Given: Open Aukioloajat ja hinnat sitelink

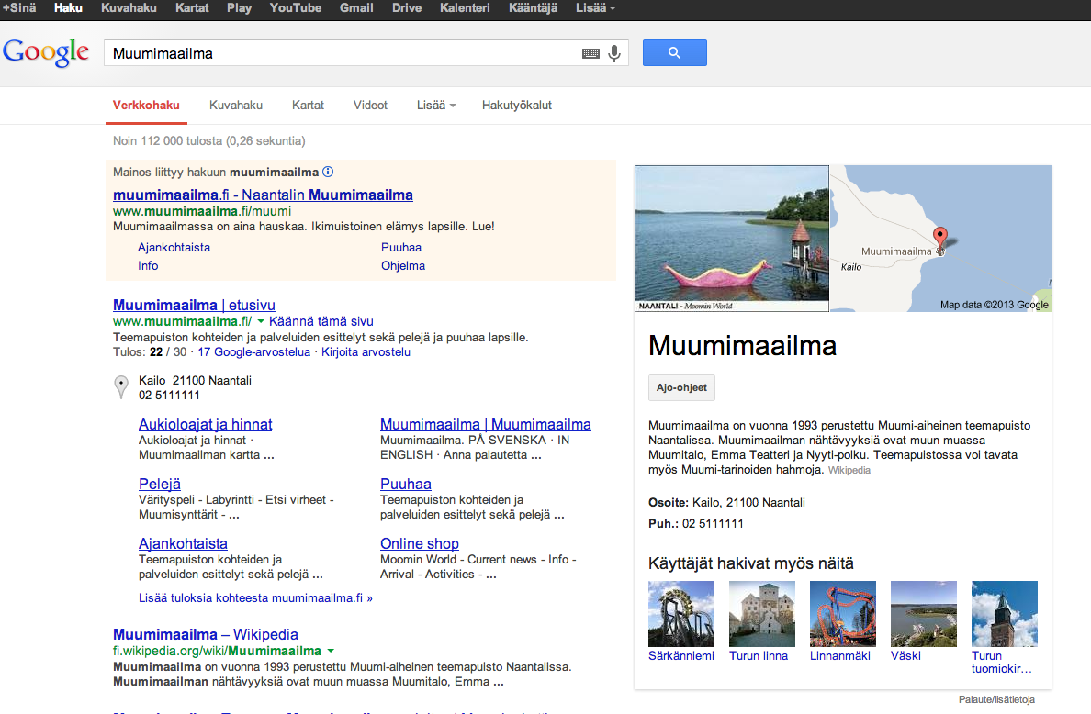Looking at the screenshot, I should coord(206,424).
